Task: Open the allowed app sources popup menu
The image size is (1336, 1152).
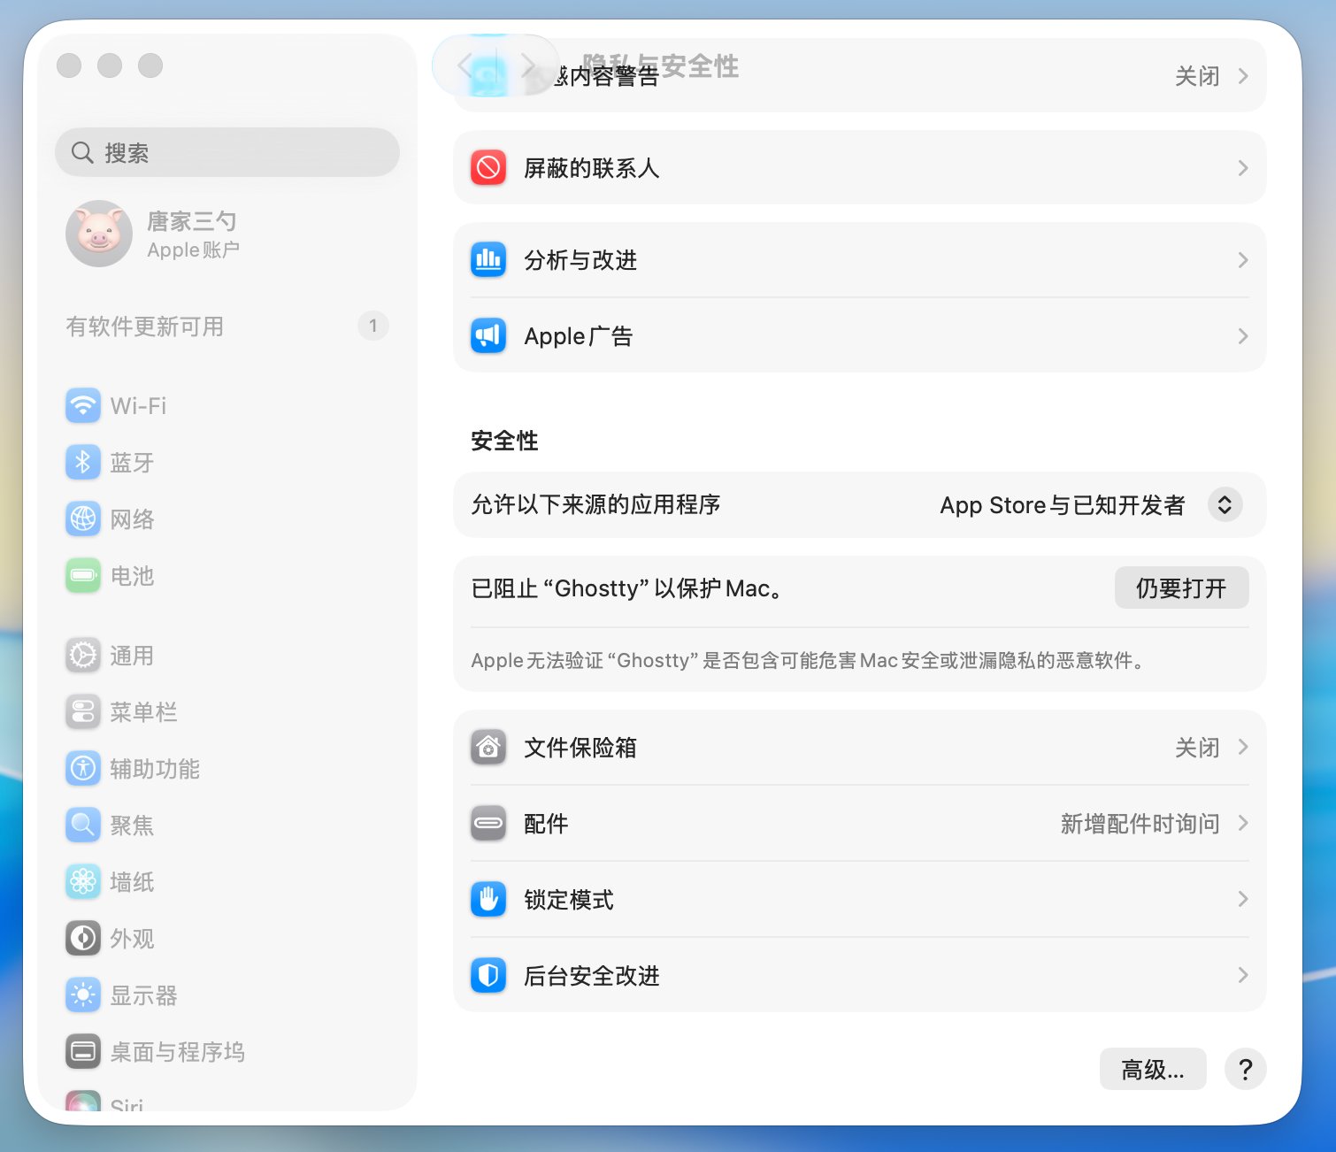Action: coord(1225,504)
